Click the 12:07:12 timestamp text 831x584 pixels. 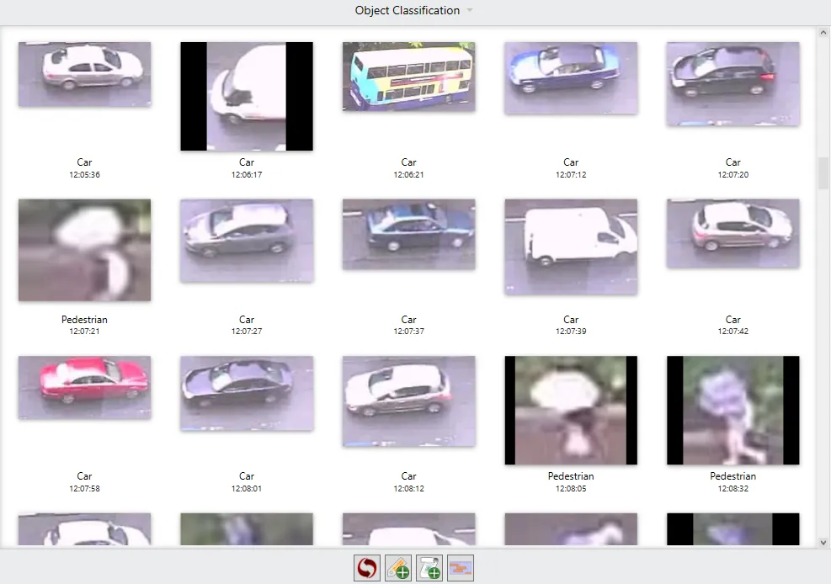pyautogui.click(x=572, y=175)
